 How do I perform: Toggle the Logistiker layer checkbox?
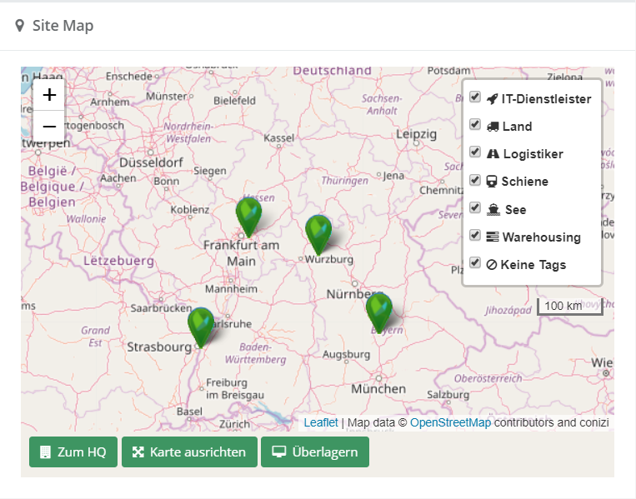coord(475,152)
